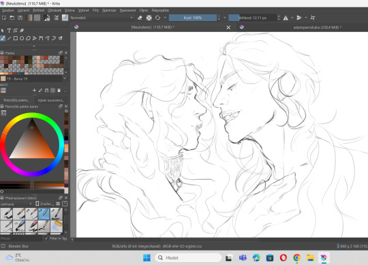Toggle preserve alpha
This screenshot has width=368, height=265.
(149, 18)
